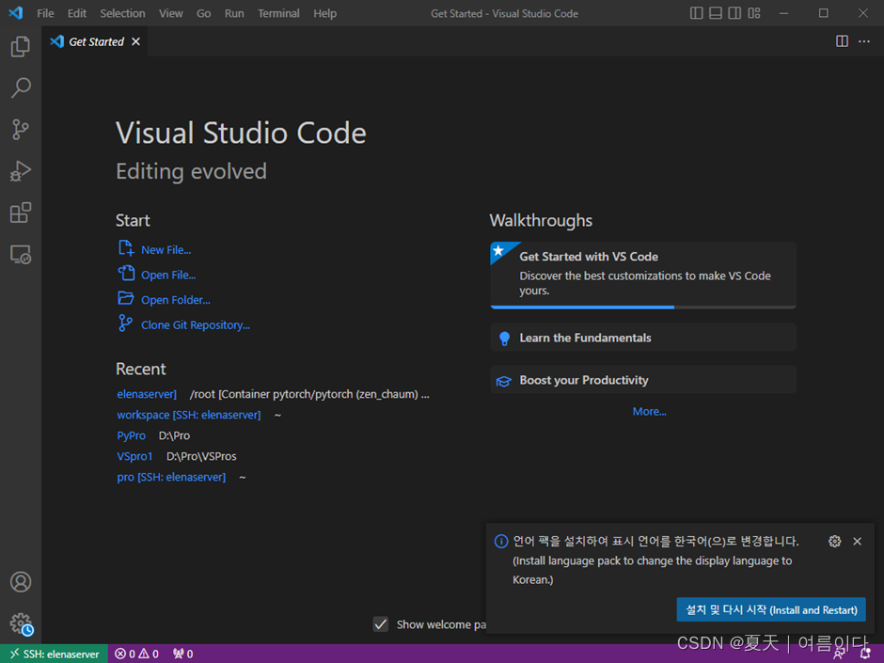884x663 pixels.
Task: Click the Open Folder... link
Action: tap(175, 300)
